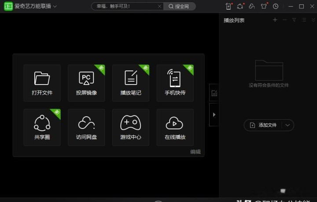Click the 没有符合条件的文件 text

point(269,85)
